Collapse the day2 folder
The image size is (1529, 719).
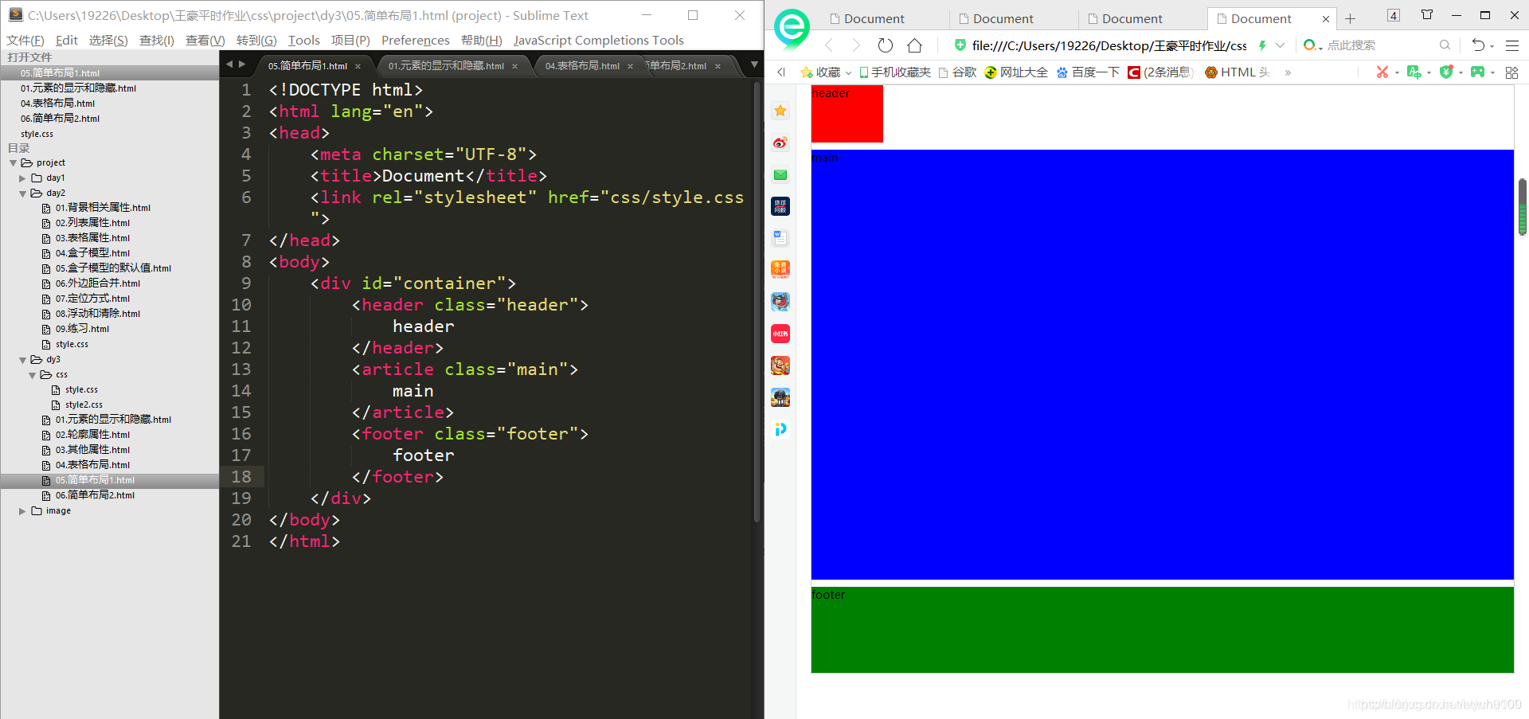[22, 193]
